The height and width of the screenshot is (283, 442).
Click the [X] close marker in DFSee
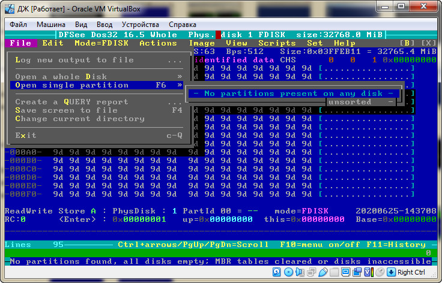click(428, 43)
